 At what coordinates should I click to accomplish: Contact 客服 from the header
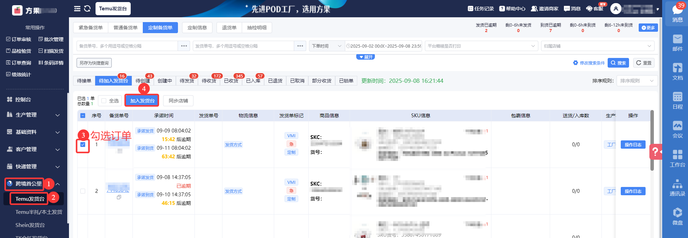[595, 9]
